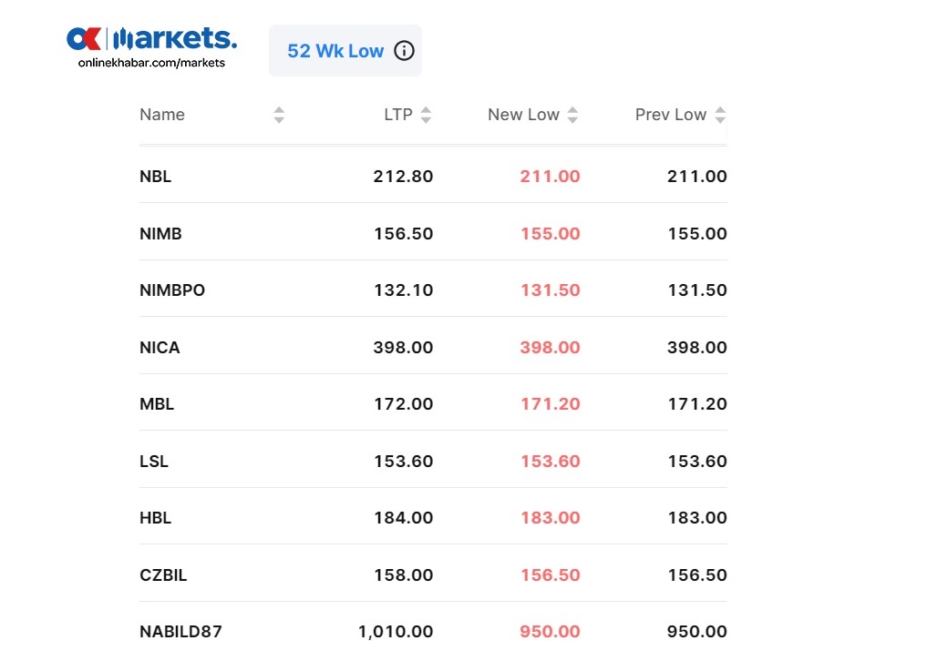Click NICA new low 398.00 in red
The image size is (948, 671).
(551, 347)
